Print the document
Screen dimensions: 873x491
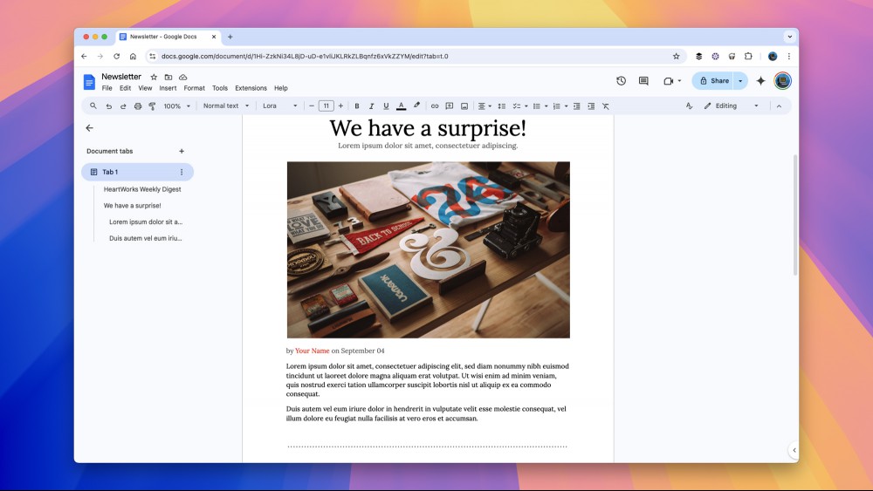138,106
